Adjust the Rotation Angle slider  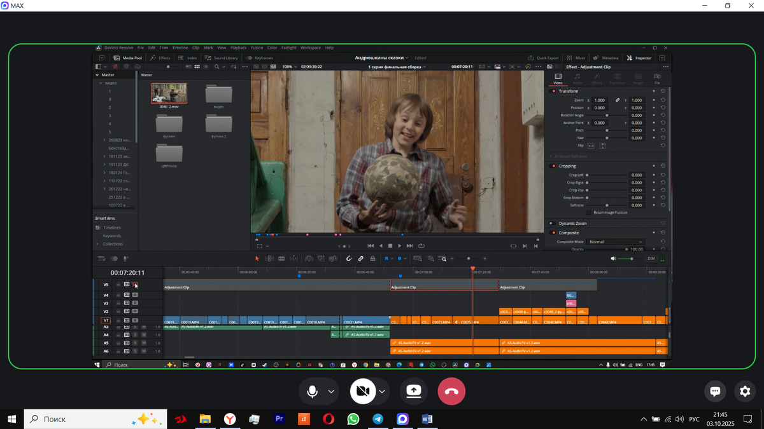point(607,115)
